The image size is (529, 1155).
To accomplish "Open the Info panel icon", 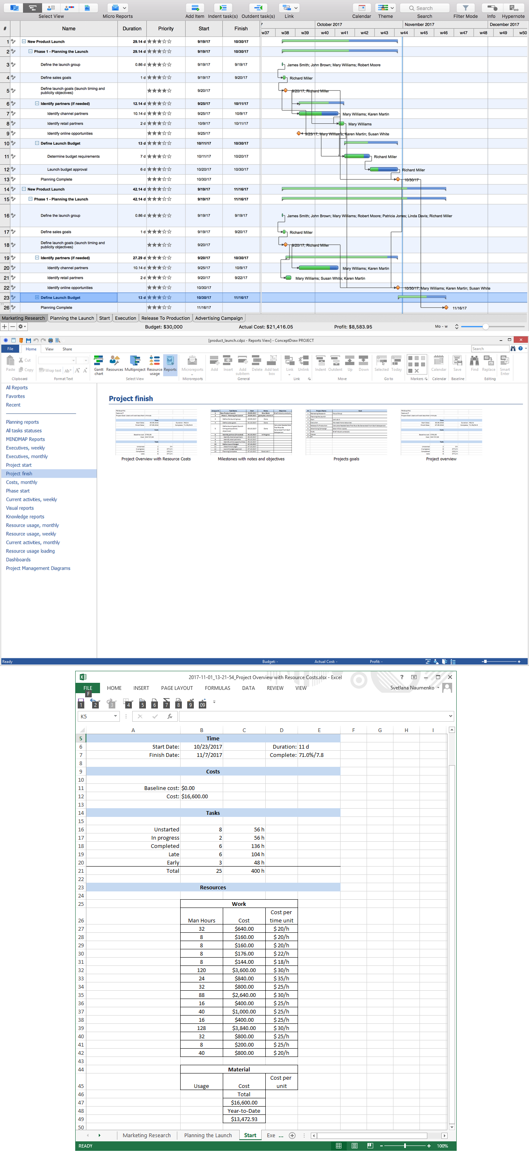I will pos(491,8).
